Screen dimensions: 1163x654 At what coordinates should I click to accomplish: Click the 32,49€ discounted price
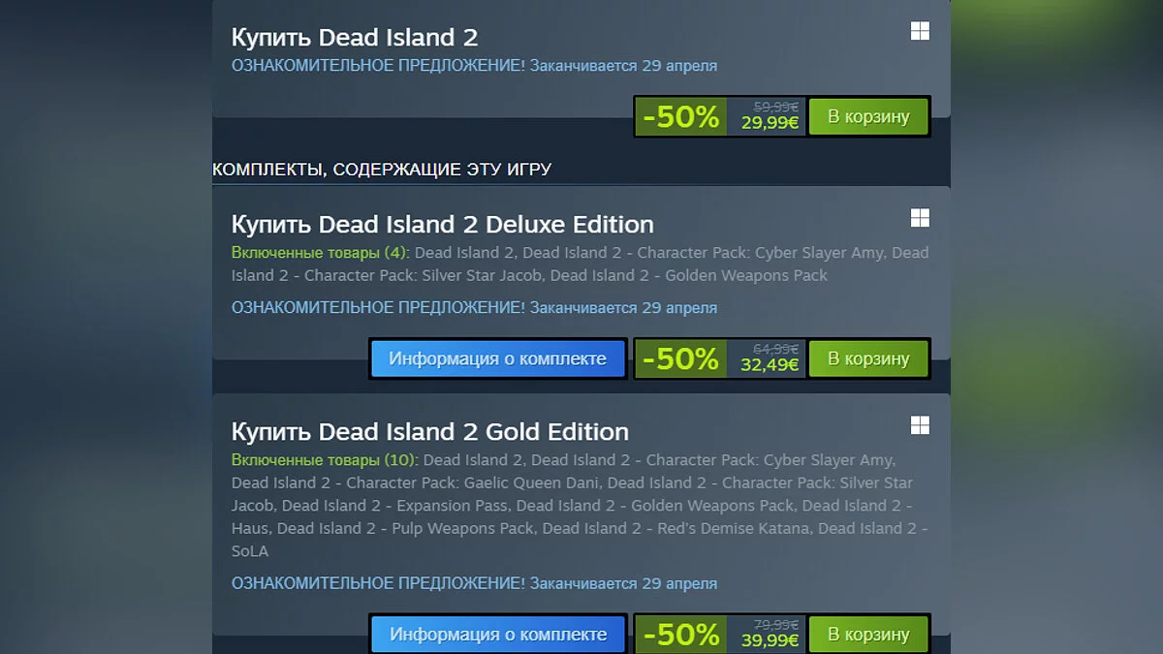[x=770, y=365]
